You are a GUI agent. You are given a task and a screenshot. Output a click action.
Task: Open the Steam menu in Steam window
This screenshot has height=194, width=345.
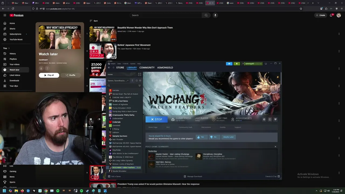tap(113, 64)
